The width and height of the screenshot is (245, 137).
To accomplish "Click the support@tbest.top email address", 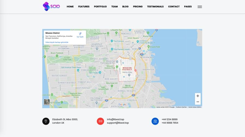I will [118, 123].
